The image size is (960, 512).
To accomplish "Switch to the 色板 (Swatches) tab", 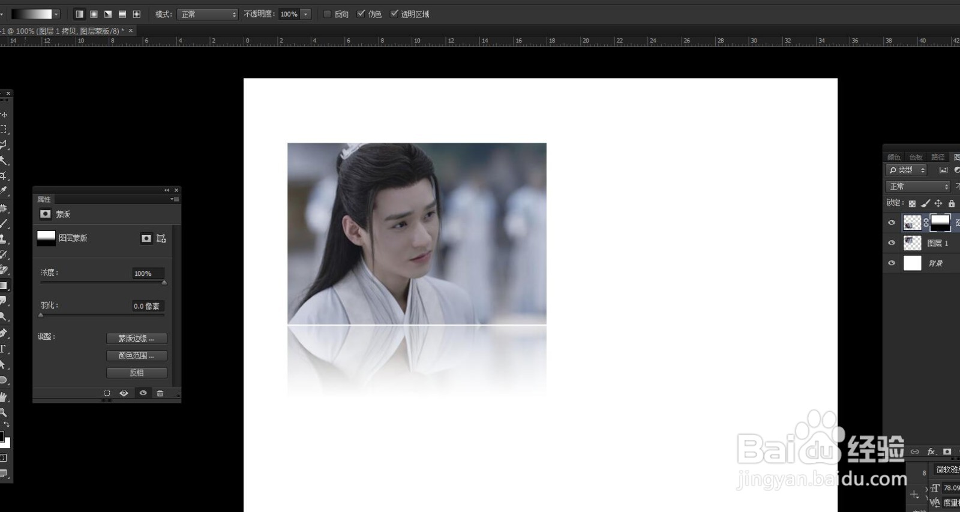I will click(x=916, y=157).
